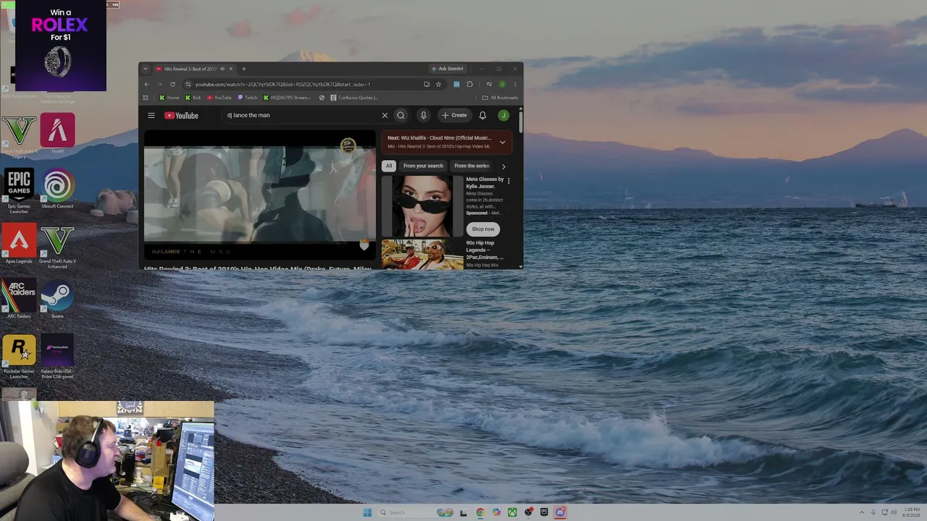Open the Home bookmark

[169, 98]
